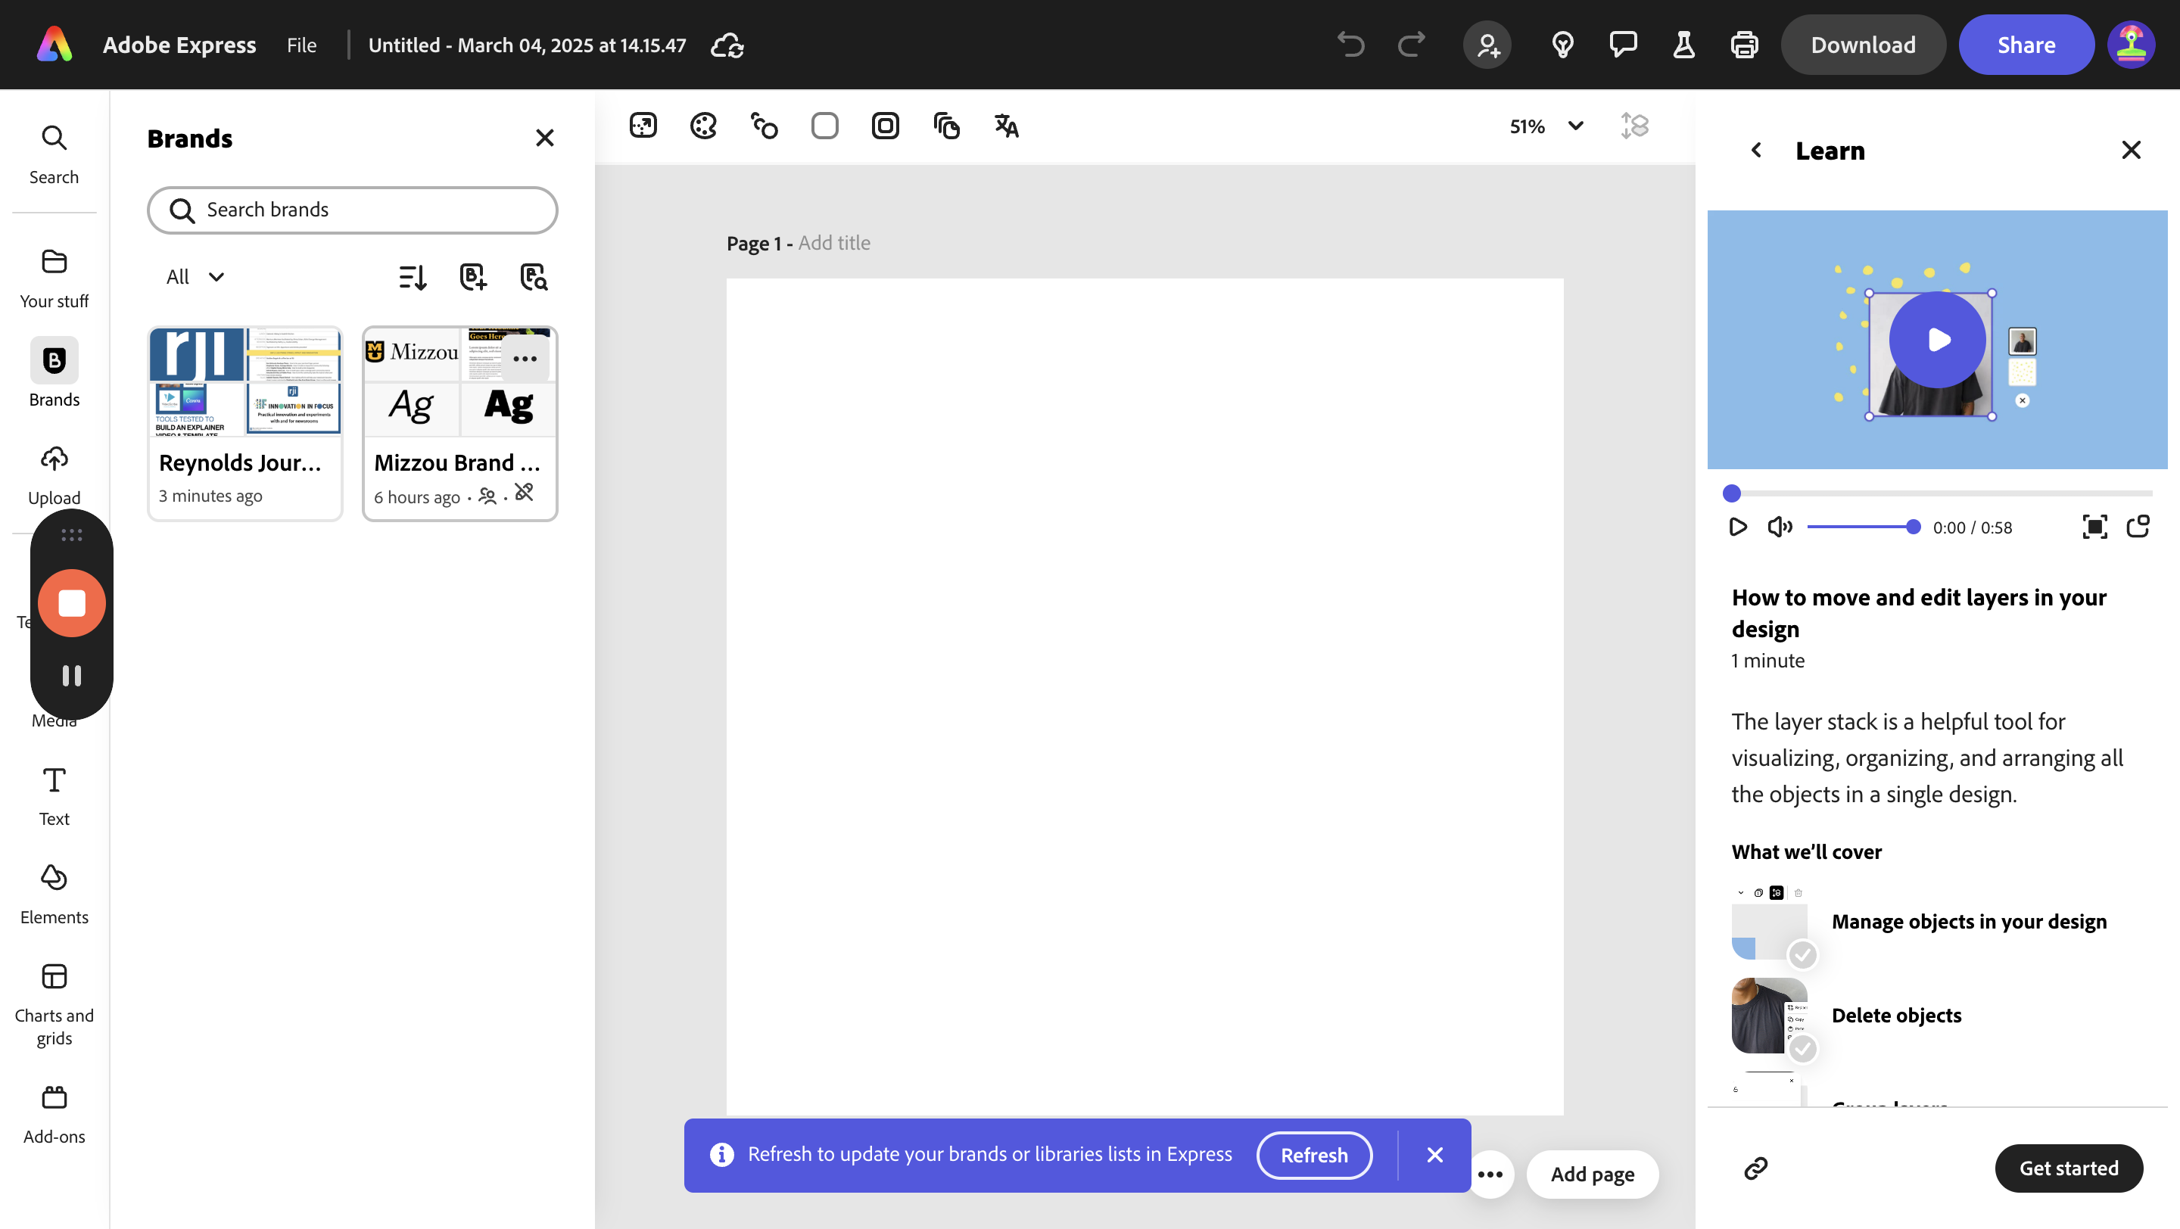2180x1229 pixels.
Task: Click the undo arrow in the top bar
Action: pyautogui.click(x=1350, y=45)
